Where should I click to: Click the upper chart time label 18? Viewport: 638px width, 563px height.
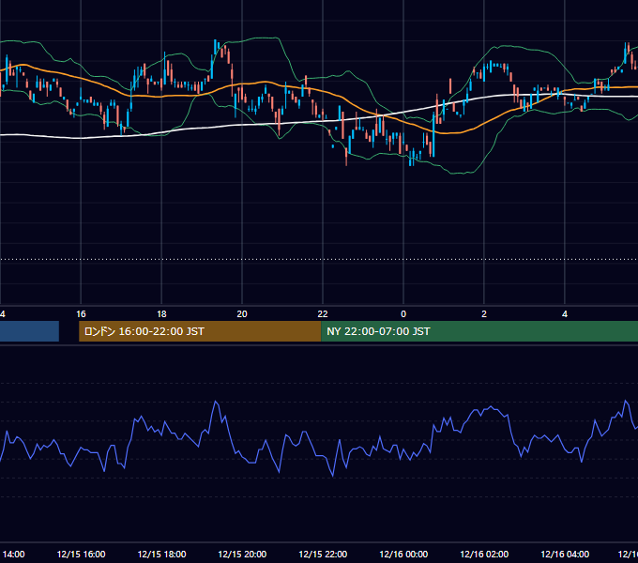click(x=161, y=314)
